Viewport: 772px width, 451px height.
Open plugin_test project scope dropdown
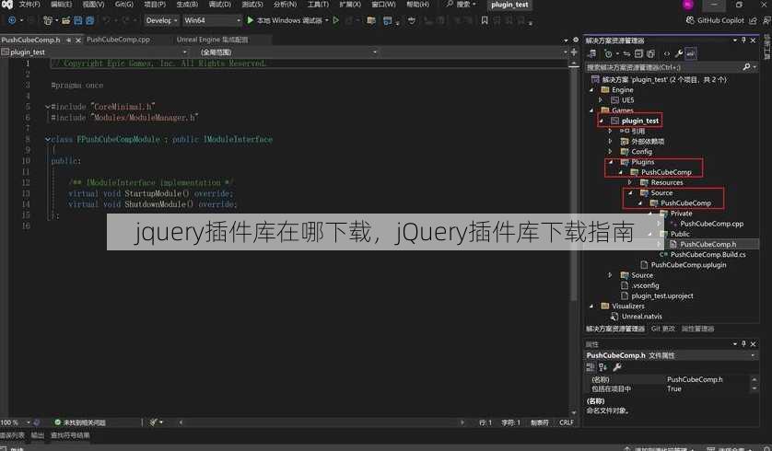(x=94, y=52)
